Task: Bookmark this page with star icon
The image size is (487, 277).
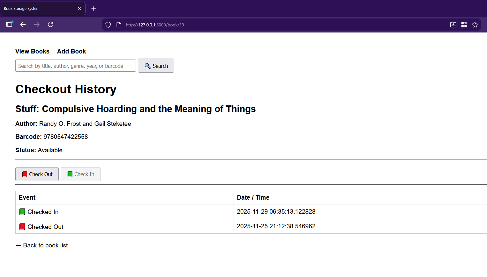Action: point(475,25)
